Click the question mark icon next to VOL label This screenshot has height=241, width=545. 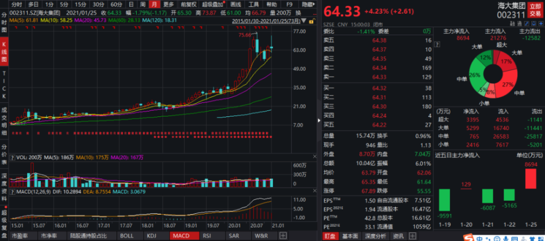tap(13, 157)
